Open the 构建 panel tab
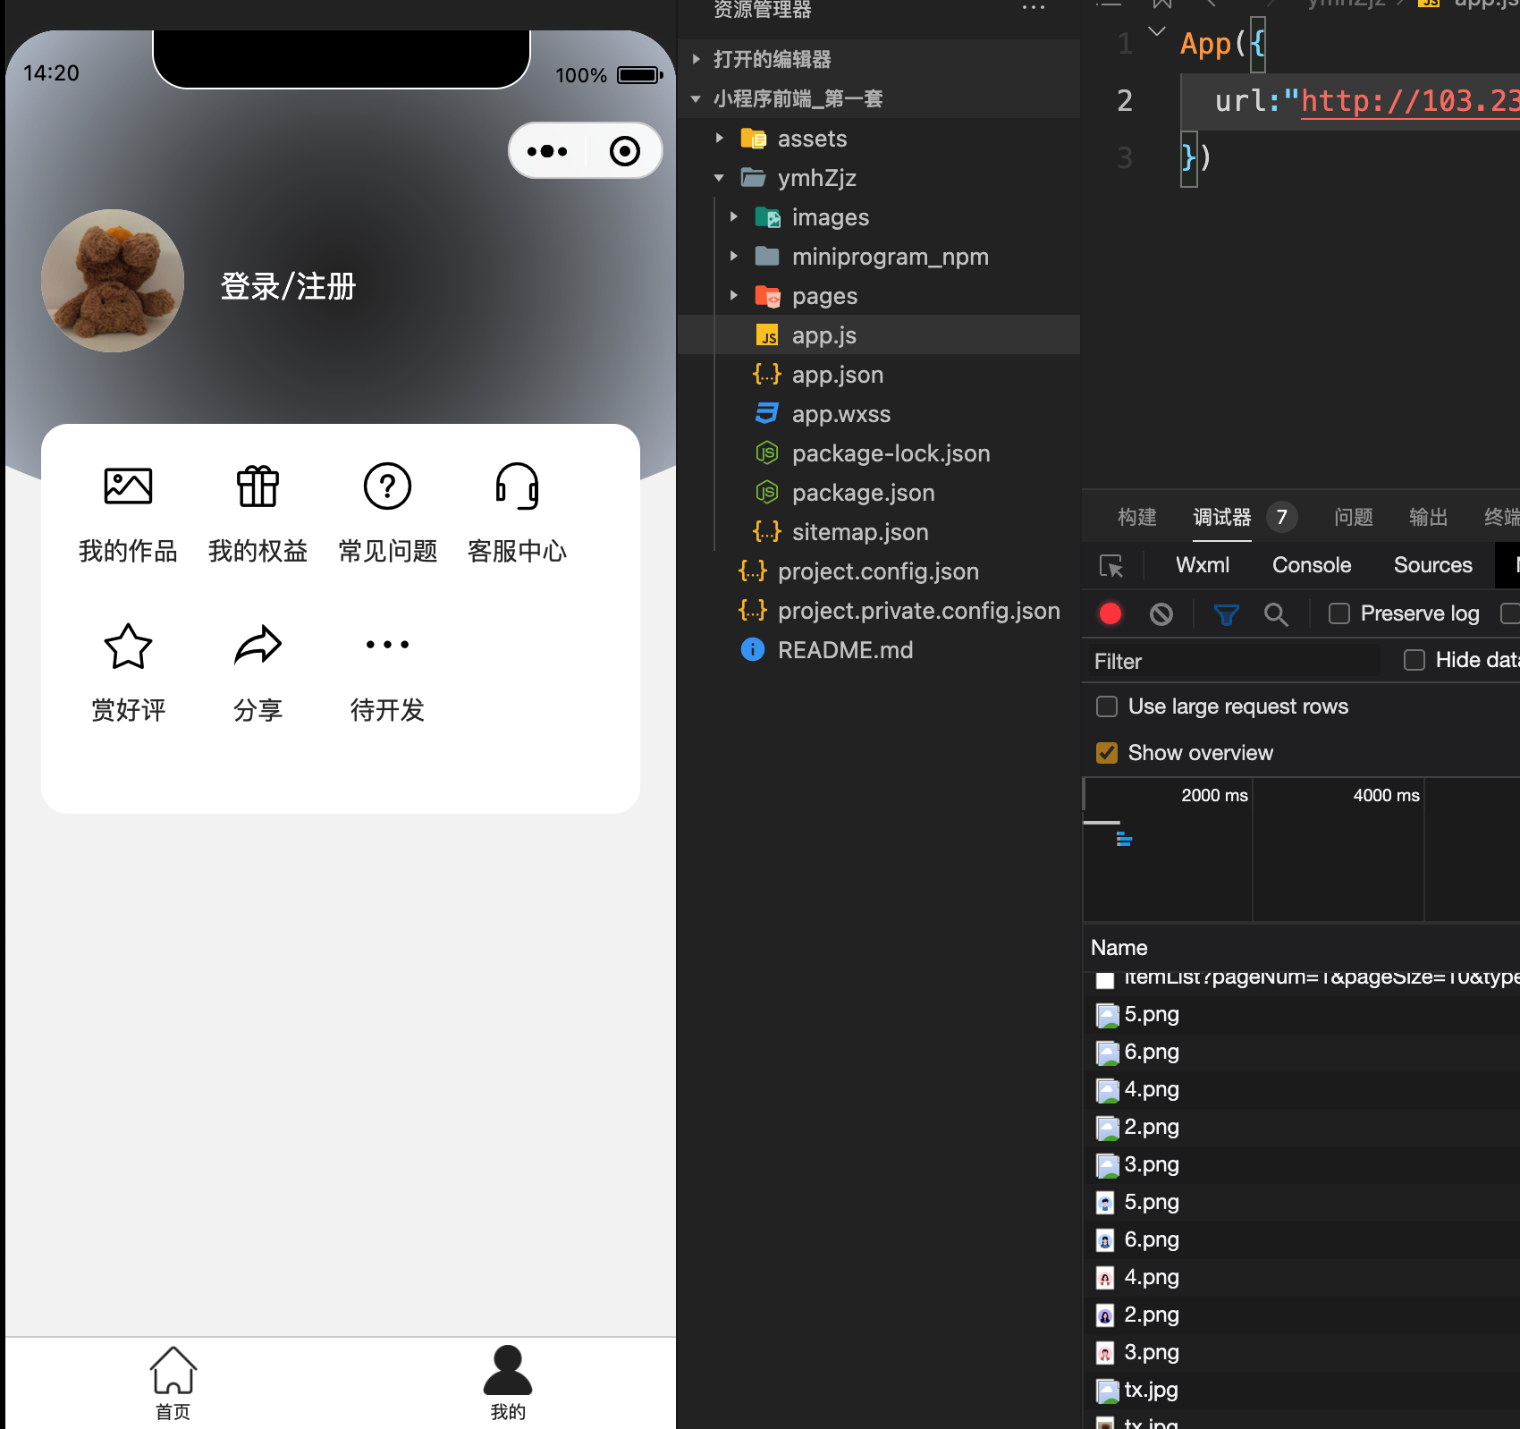Screen dimensions: 1520x1429 [1137, 517]
